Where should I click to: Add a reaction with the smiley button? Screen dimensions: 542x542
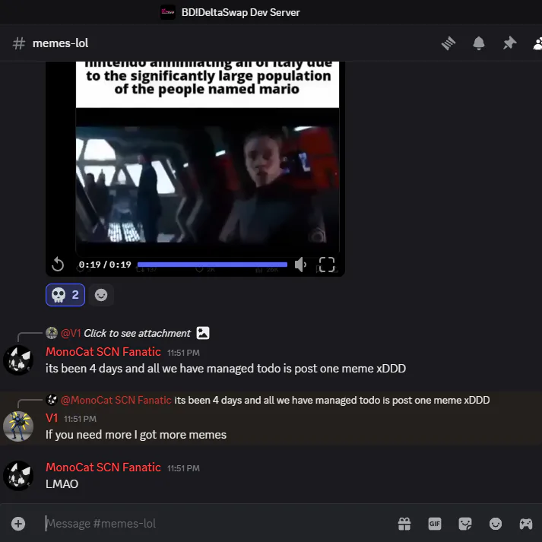(101, 295)
